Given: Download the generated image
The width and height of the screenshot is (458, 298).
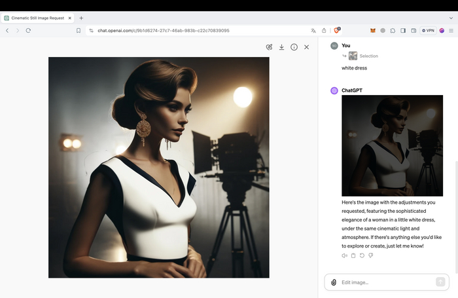Looking at the screenshot, I should (x=281, y=47).
